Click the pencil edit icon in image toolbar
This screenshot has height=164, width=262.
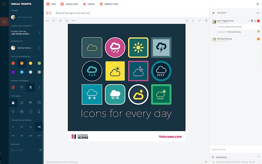tap(200, 20)
